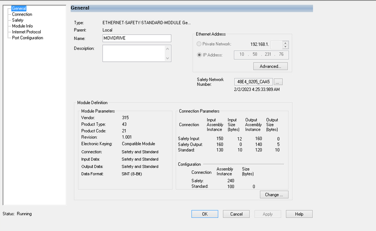Select General in the left tree

click(19, 8)
